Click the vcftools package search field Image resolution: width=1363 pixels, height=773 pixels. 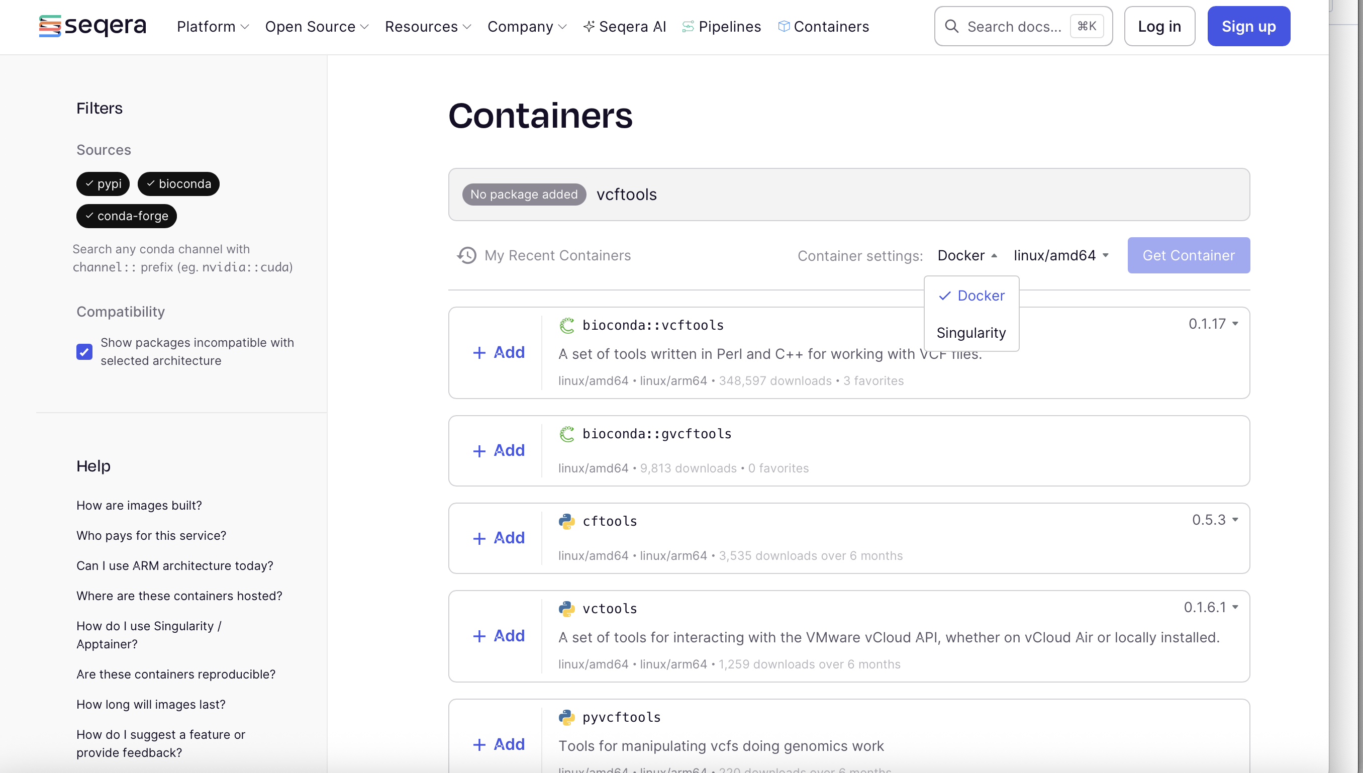click(x=902, y=195)
